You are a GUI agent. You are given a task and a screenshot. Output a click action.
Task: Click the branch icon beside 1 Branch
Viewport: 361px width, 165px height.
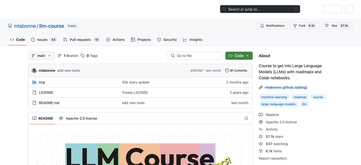(x=60, y=56)
